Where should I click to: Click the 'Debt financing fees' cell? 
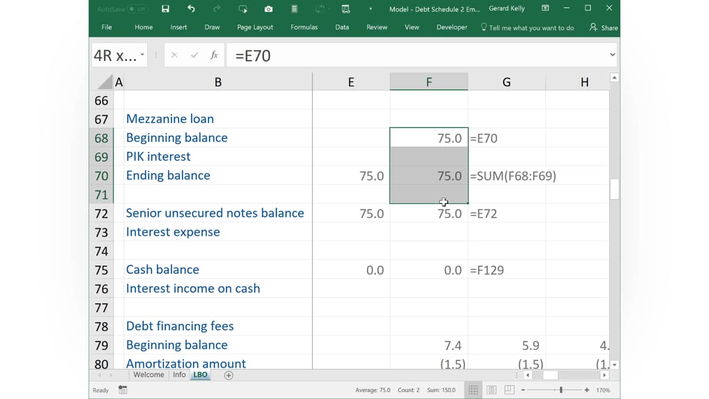point(218,326)
